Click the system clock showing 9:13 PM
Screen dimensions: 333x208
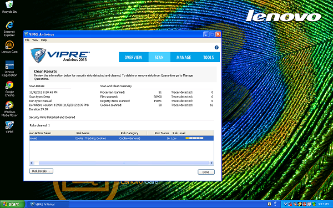pos(323,204)
